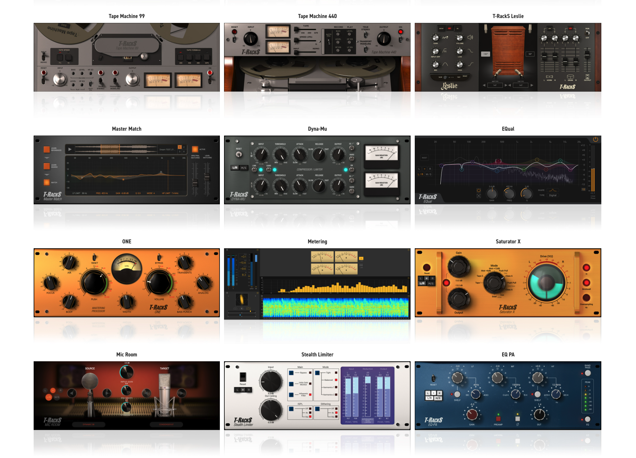Image resolution: width=636 pixels, height=458 pixels.
Task: Click the 'Tape Machine 440' title
Action: (x=317, y=16)
